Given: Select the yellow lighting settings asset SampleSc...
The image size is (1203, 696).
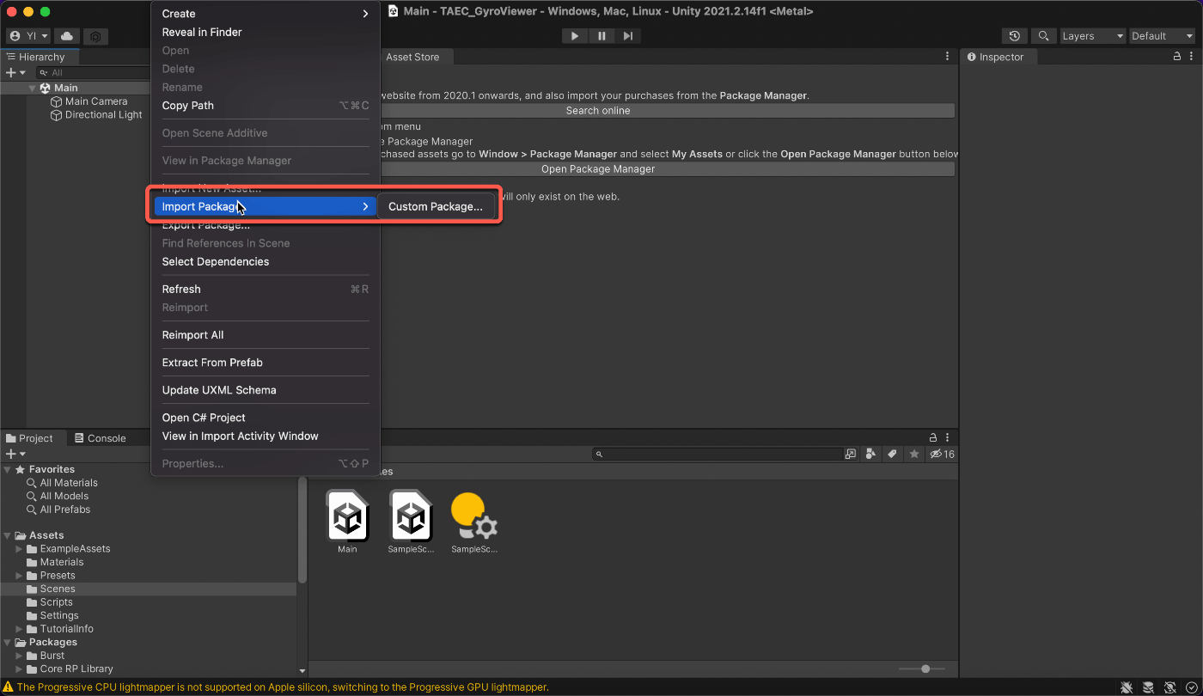Looking at the screenshot, I should click(474, 516).
